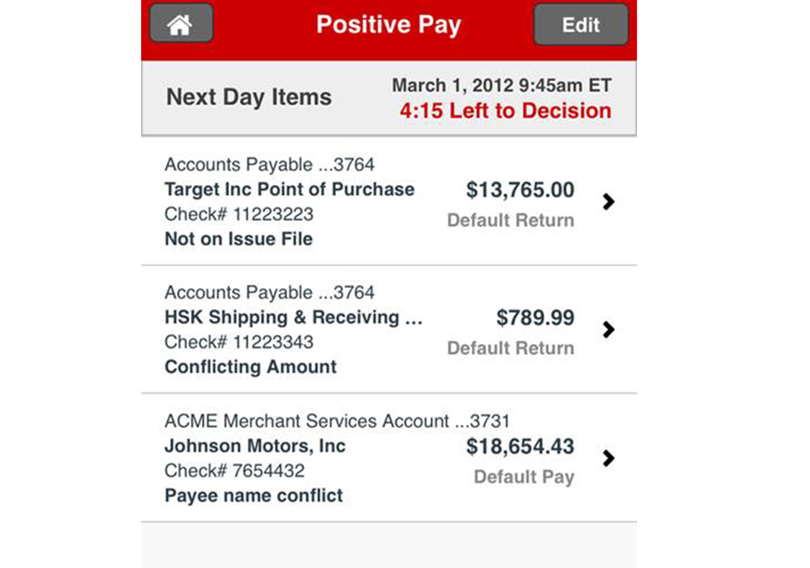Select the $13,765.00 amount
The width and height of the screenshot is (810, 568).
[520, 190]
